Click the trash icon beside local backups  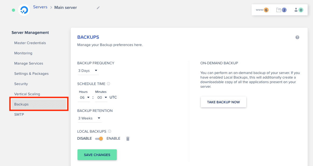click(128, 139)
